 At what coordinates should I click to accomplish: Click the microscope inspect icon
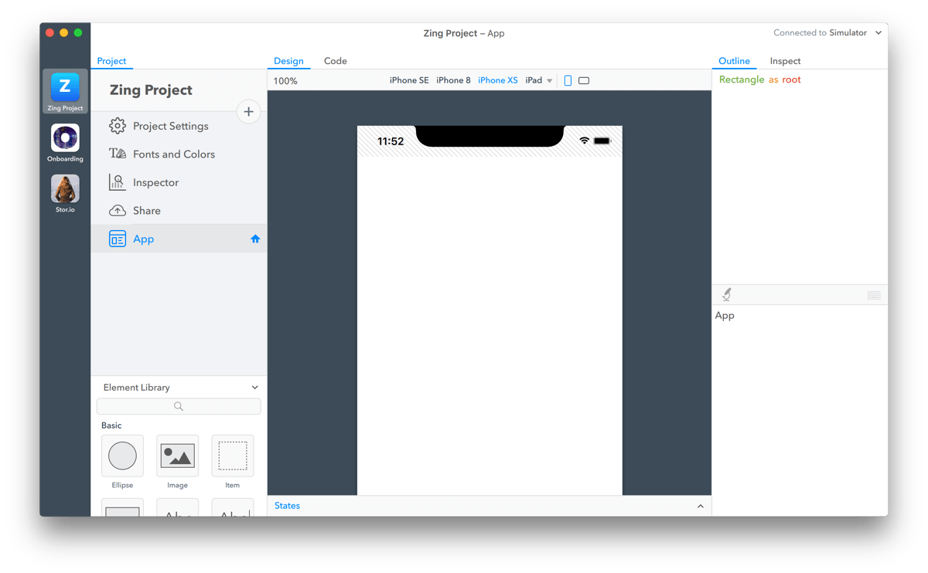click(x=726, y=294)
